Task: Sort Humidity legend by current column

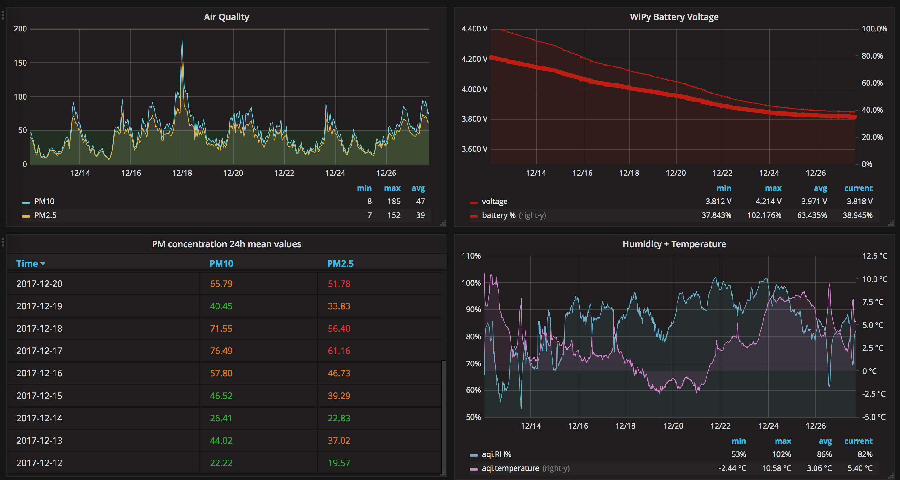Action: click(x=858, y=441)
